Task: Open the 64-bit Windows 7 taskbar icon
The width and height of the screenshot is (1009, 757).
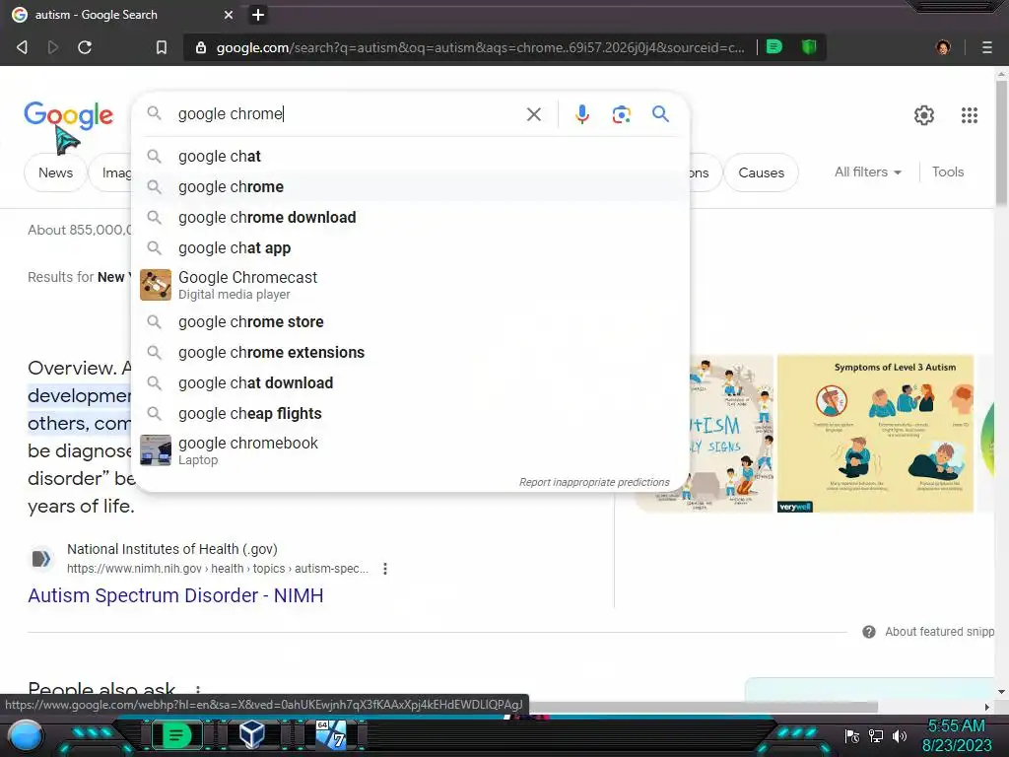Action: pyautogui.click(x=331, y=735)
